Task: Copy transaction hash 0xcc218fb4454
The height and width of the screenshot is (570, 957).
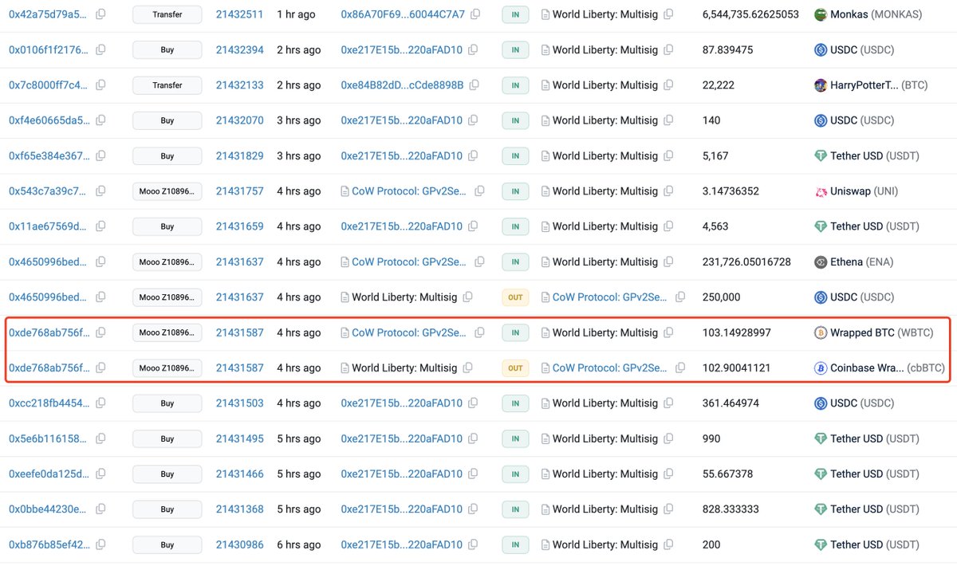Action: click(x=100, y=403)
